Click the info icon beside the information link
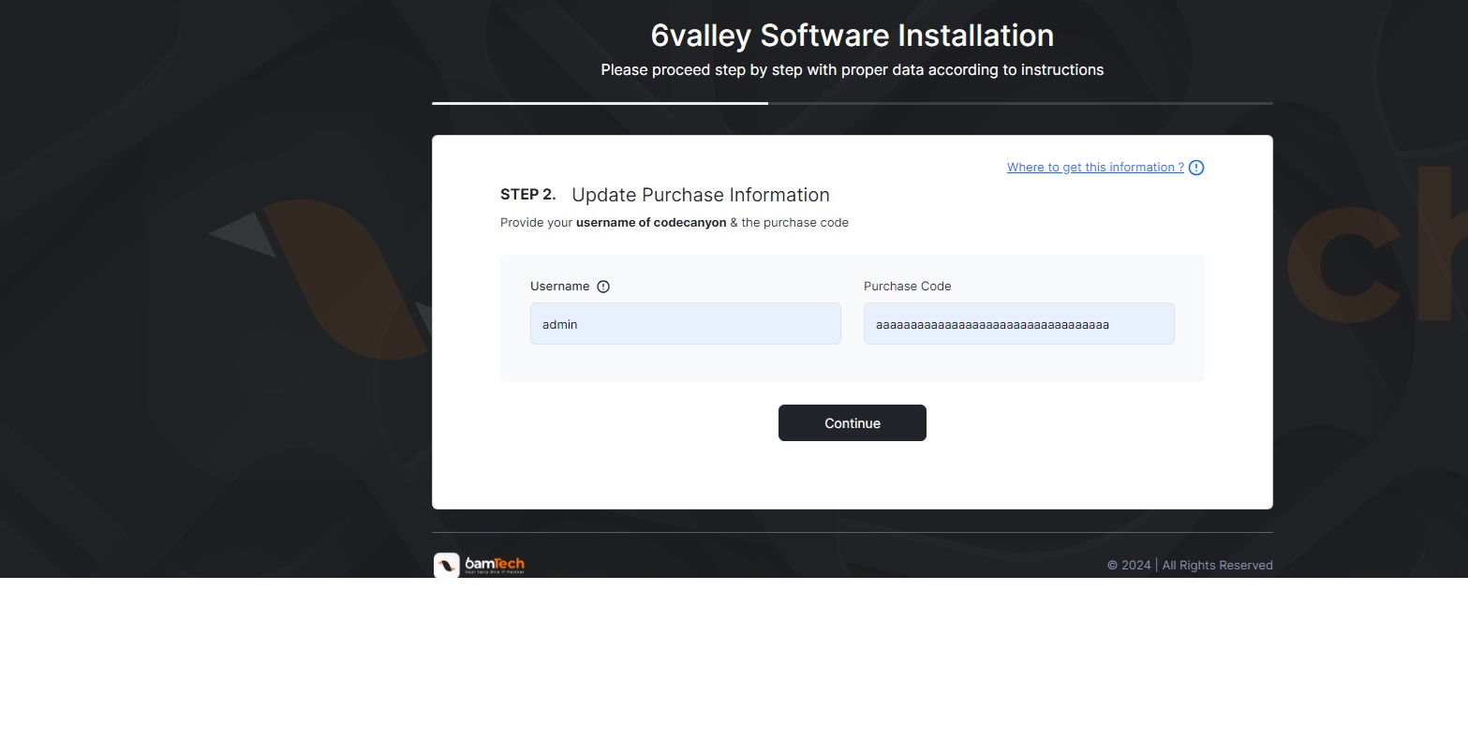This screenshot has width=1468, height=738. coord(1196,168)
